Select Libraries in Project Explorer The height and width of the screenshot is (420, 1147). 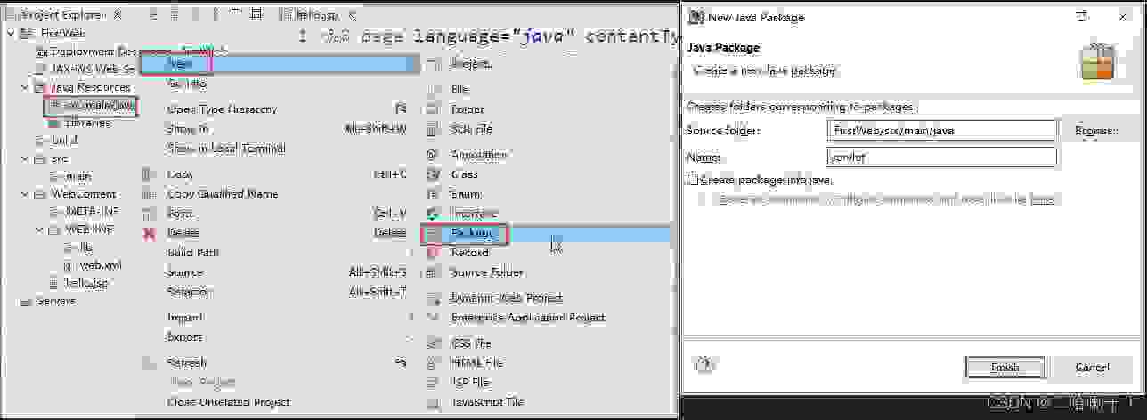click(80, 123)
